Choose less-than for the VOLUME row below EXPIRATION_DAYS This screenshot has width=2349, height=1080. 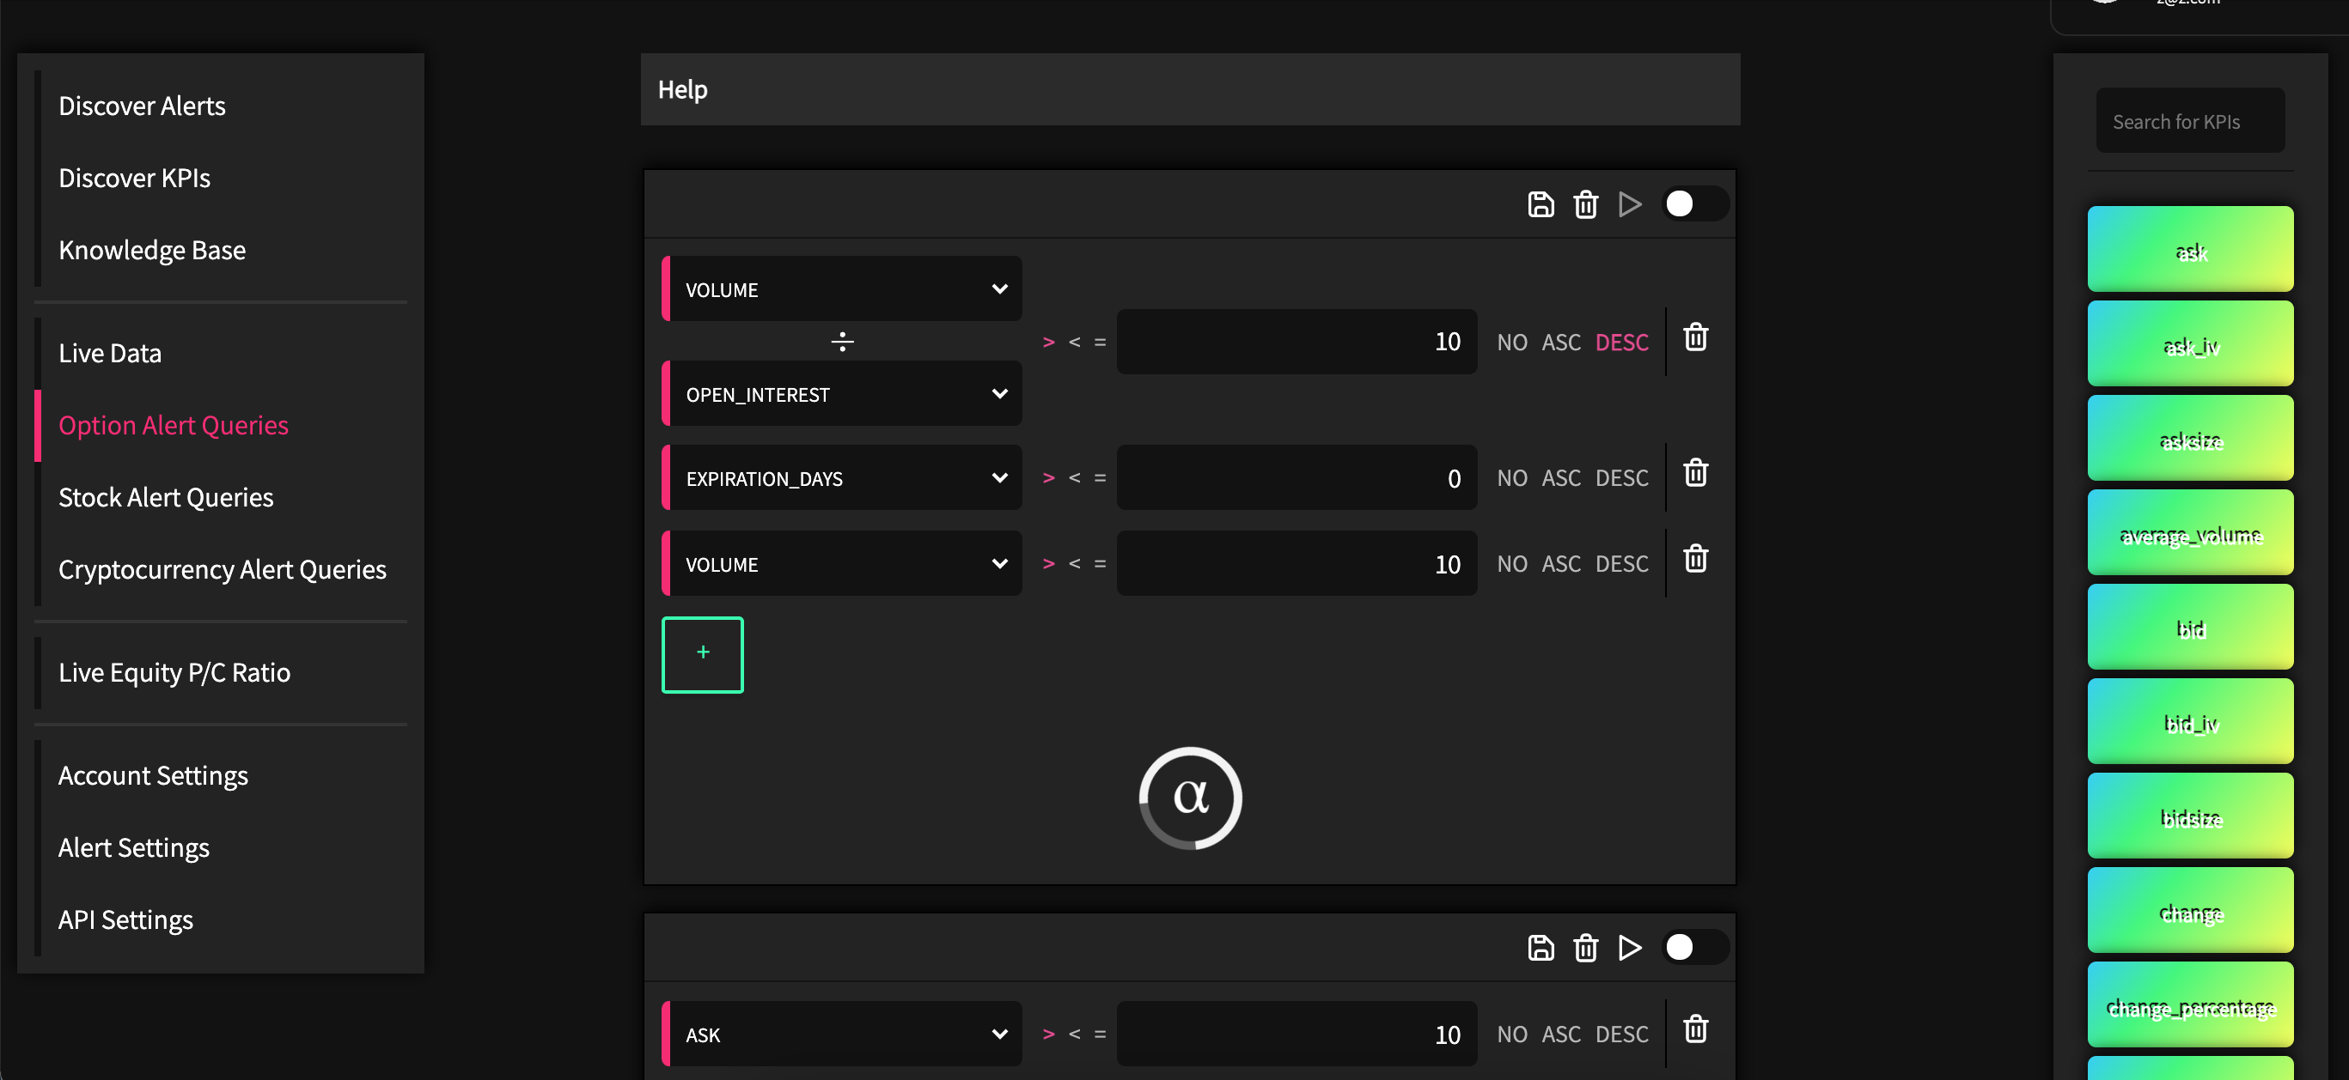pyautogui.click(x=1074, y=563)
